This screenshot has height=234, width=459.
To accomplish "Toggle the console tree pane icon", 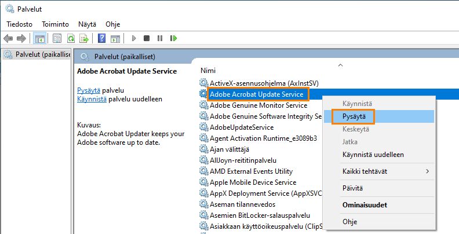I will [x=39, y=38].
